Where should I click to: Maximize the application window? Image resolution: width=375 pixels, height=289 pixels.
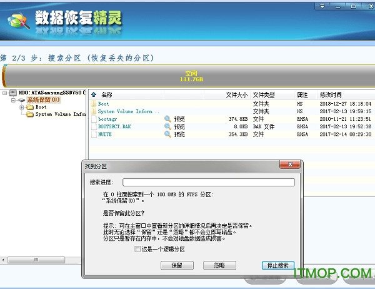[x=353, y=6]
